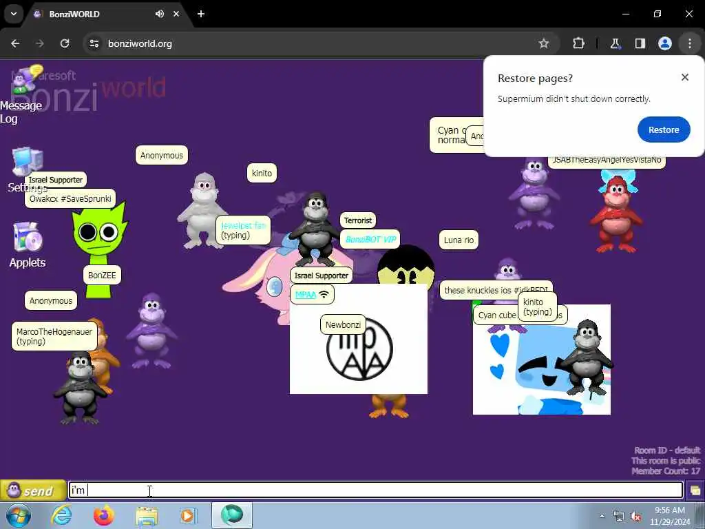Click the Restore button

point(663,129)
